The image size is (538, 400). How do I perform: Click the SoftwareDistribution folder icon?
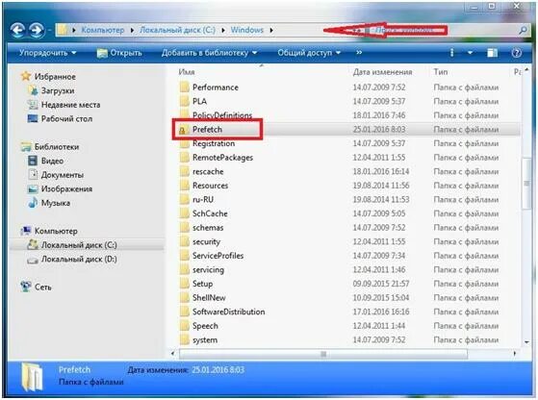[185, 312]
